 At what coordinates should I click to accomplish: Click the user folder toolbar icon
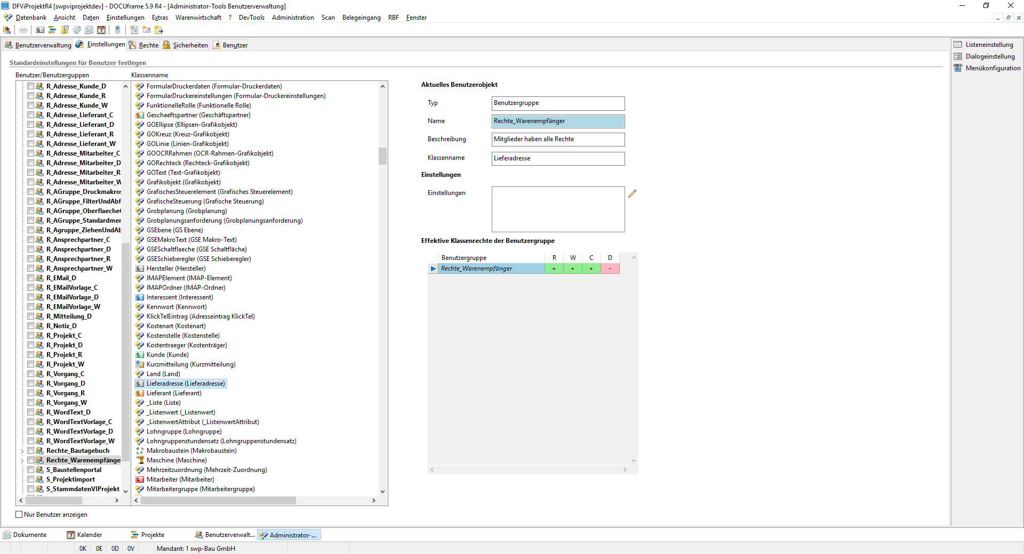pos(7,30)
